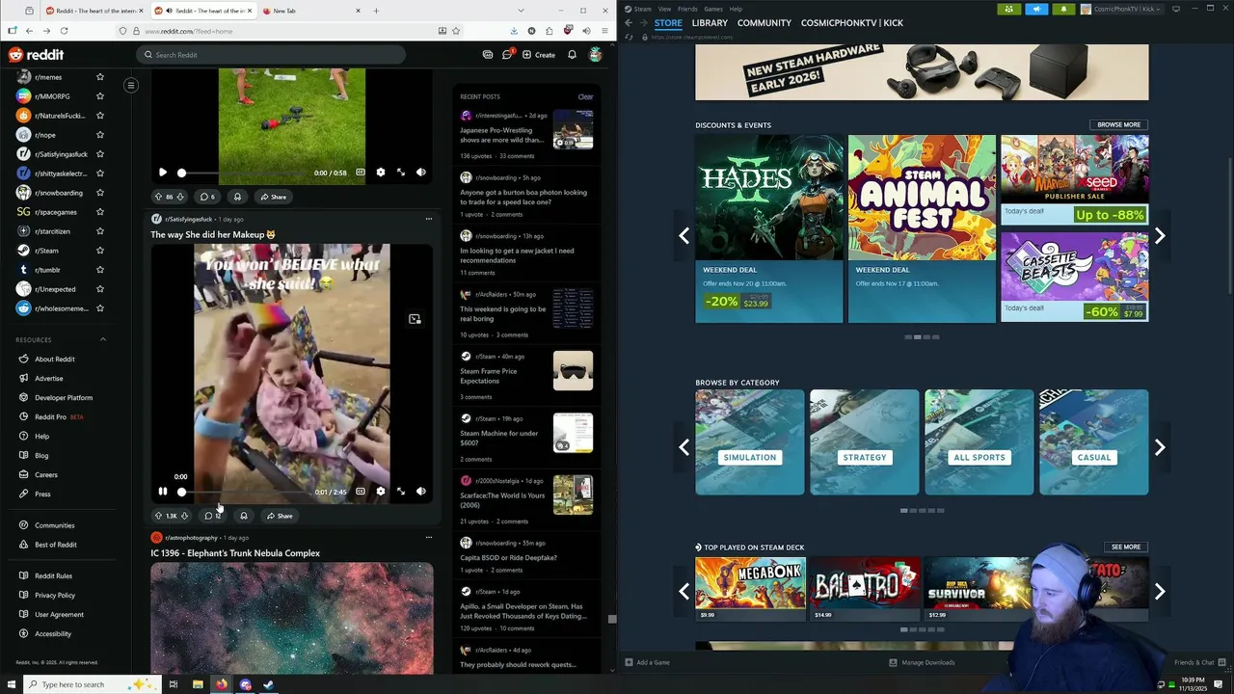Switch to the 'New Tab' Firefox tab
Viewport: 1234px width, 694px height.
pos(310,11)
